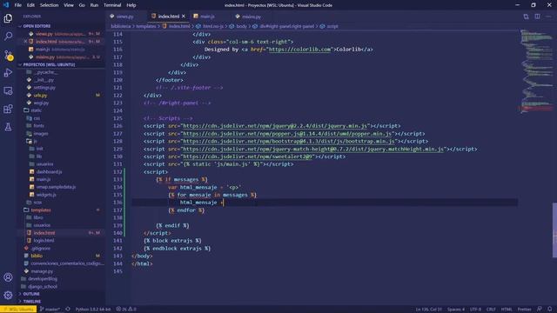
Task: Open the editor More Actions ellipsis
Action: click(548, 17)
